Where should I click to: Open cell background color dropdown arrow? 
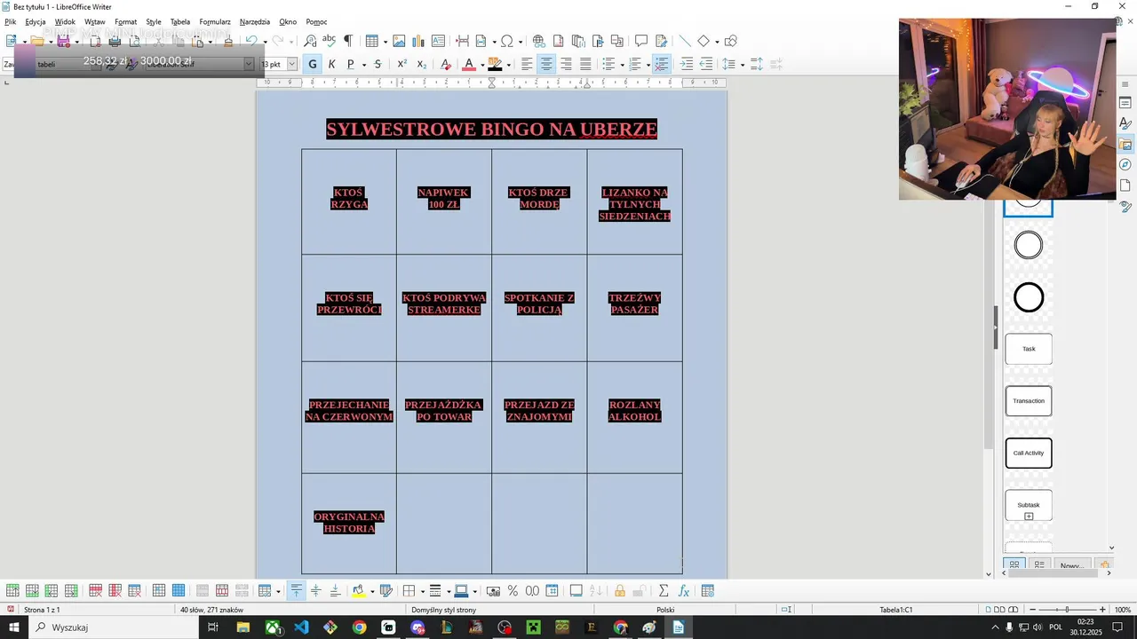[x=371, y=592]
